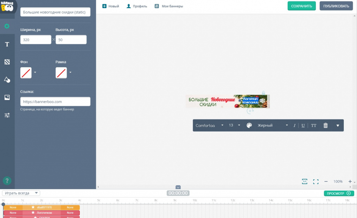The height and width of the screenshot is (218, 357).
Task: Expand the Рамка color dropdown arrow
Action: pos(70,72)
